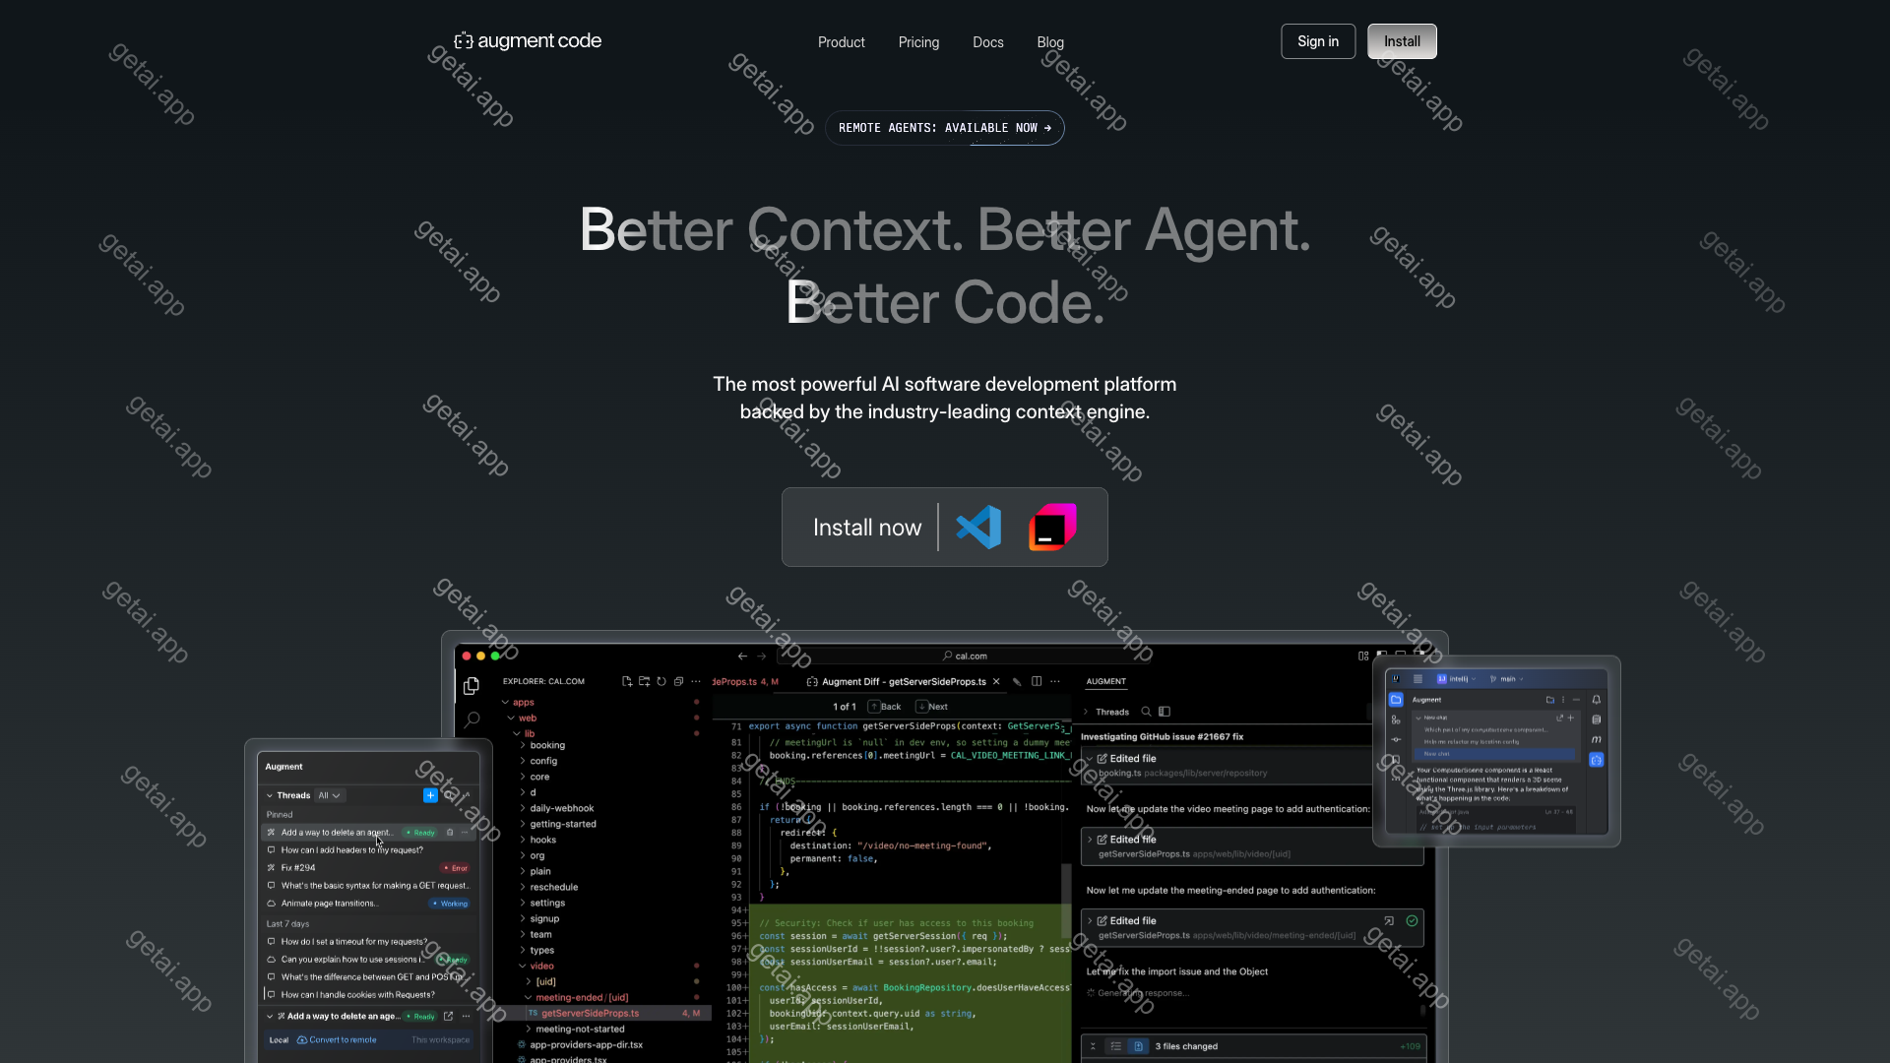Toggle the sidebar layout icon beside Threads search
Viewport: 1890px width, 1063px height.
(1165, 712)
